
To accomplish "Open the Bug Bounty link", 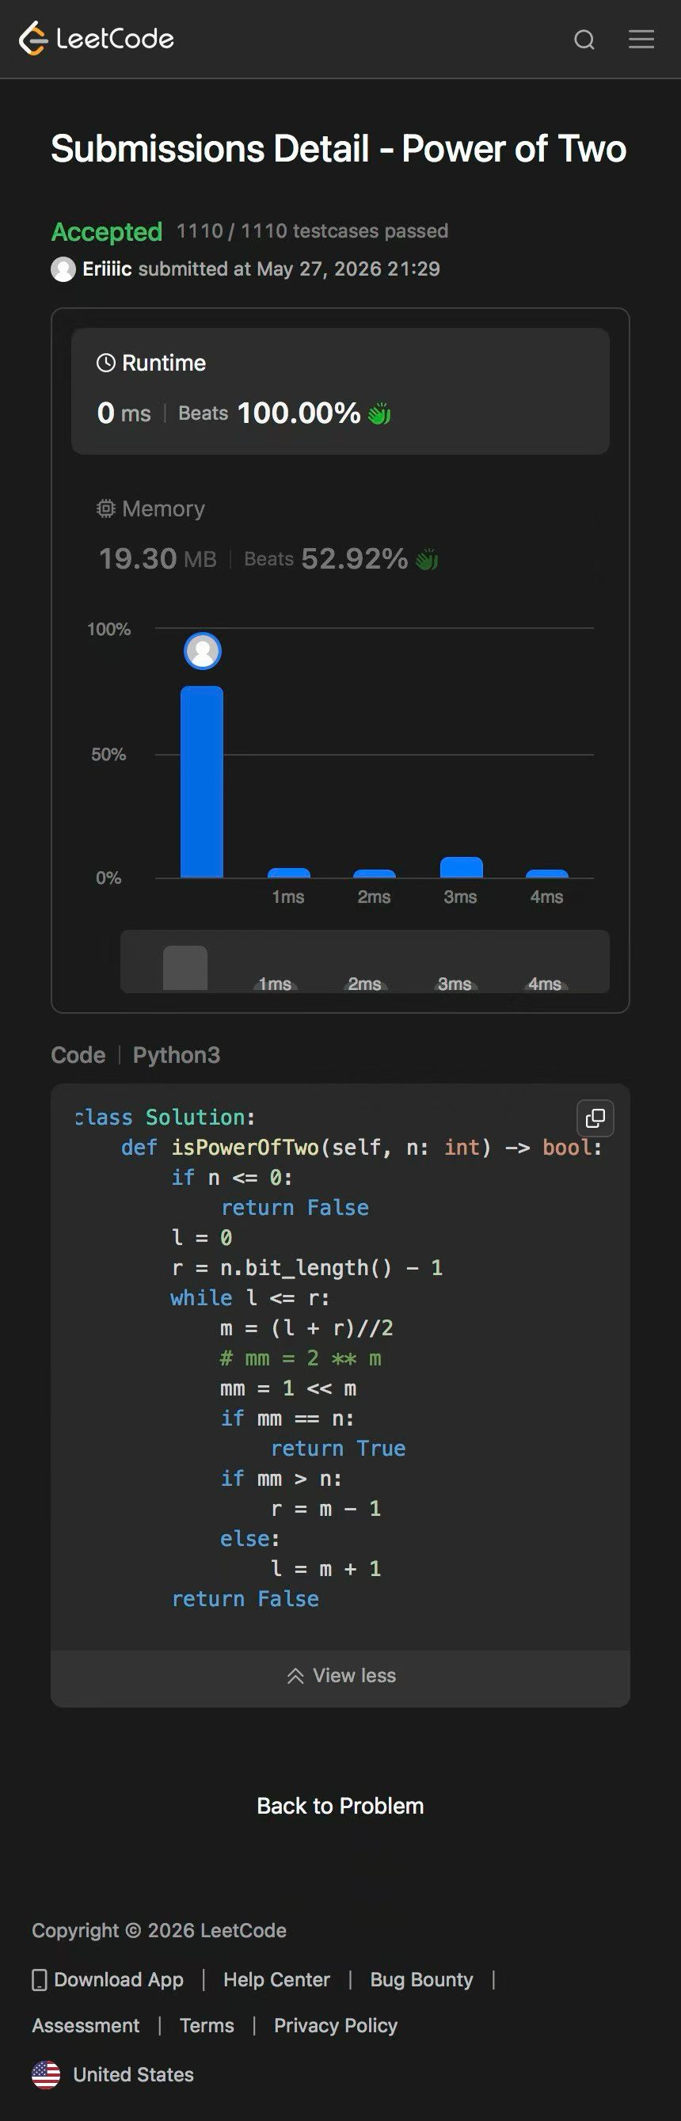I will coord(421,1979).
